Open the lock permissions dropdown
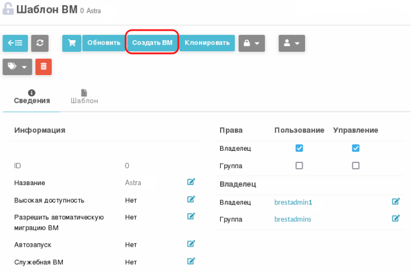Screen dimensions: 411x273 (251, 43)
